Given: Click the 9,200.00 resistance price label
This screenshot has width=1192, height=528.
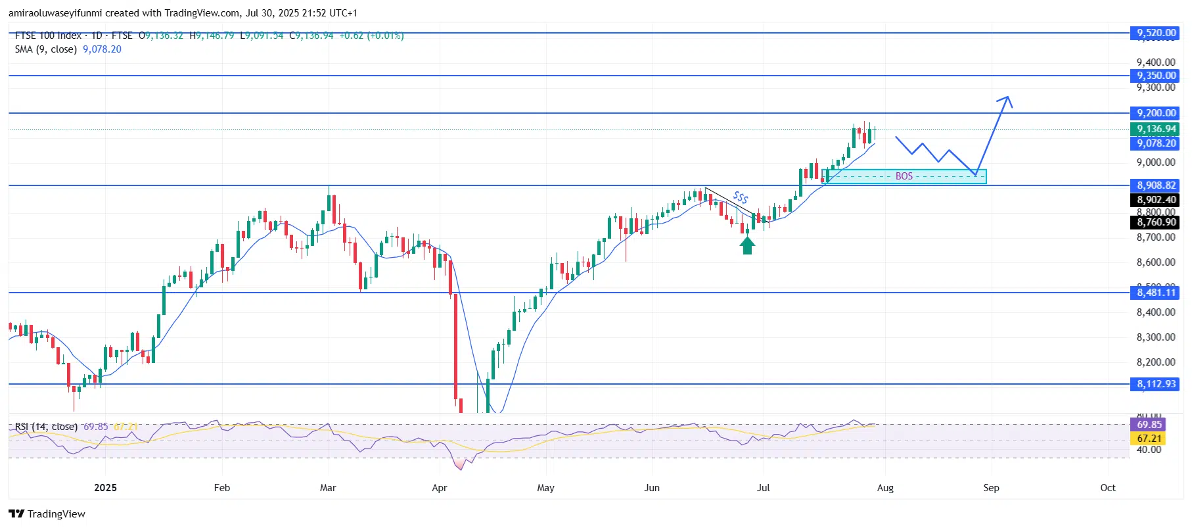Looking at the screenshot, I should click(1156, 113).
